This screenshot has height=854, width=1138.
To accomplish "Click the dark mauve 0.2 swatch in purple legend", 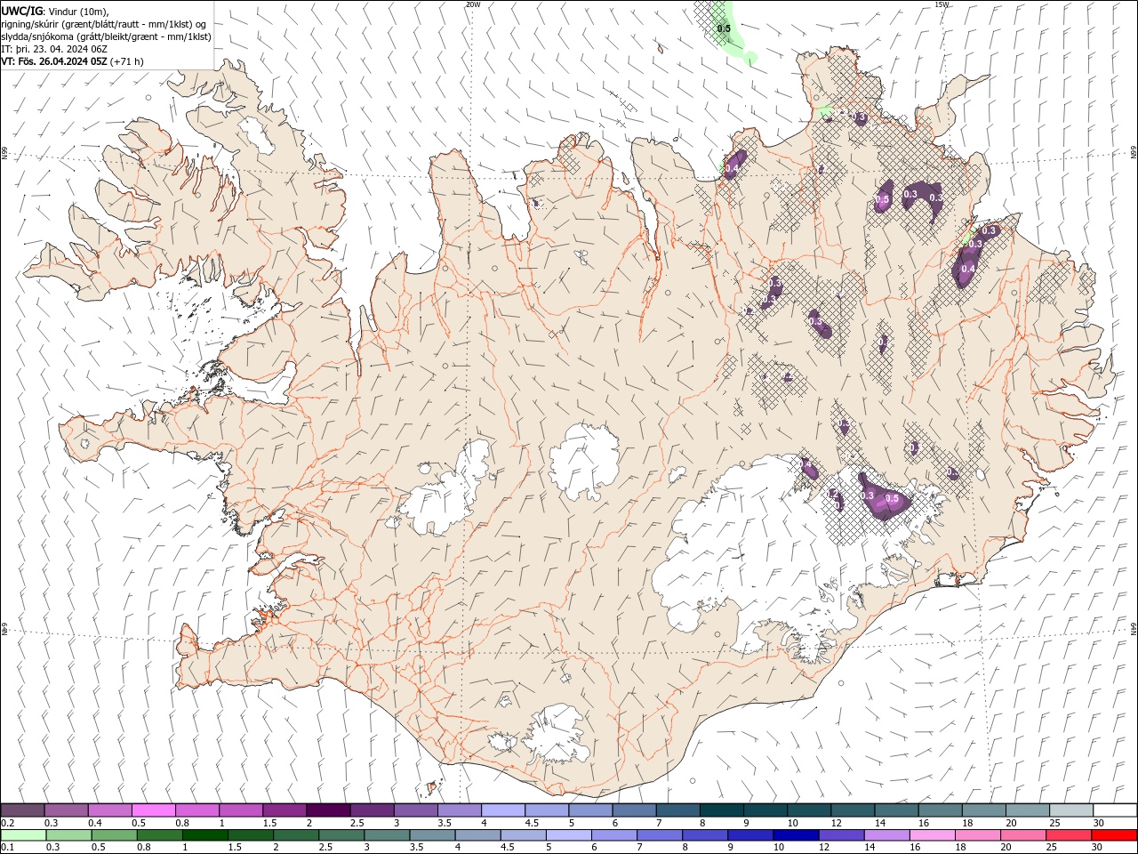I will click(22, 810).
